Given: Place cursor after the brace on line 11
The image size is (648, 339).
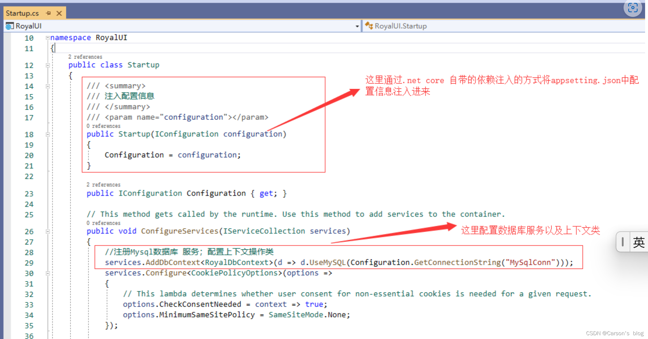Looking at the screenshot, I should pyautogui.click(x=55, y=48).
